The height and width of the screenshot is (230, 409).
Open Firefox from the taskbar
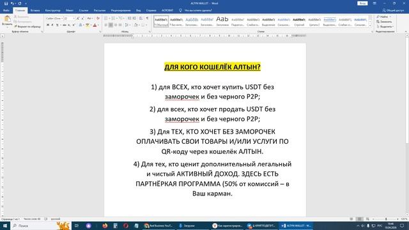[105, 226]
